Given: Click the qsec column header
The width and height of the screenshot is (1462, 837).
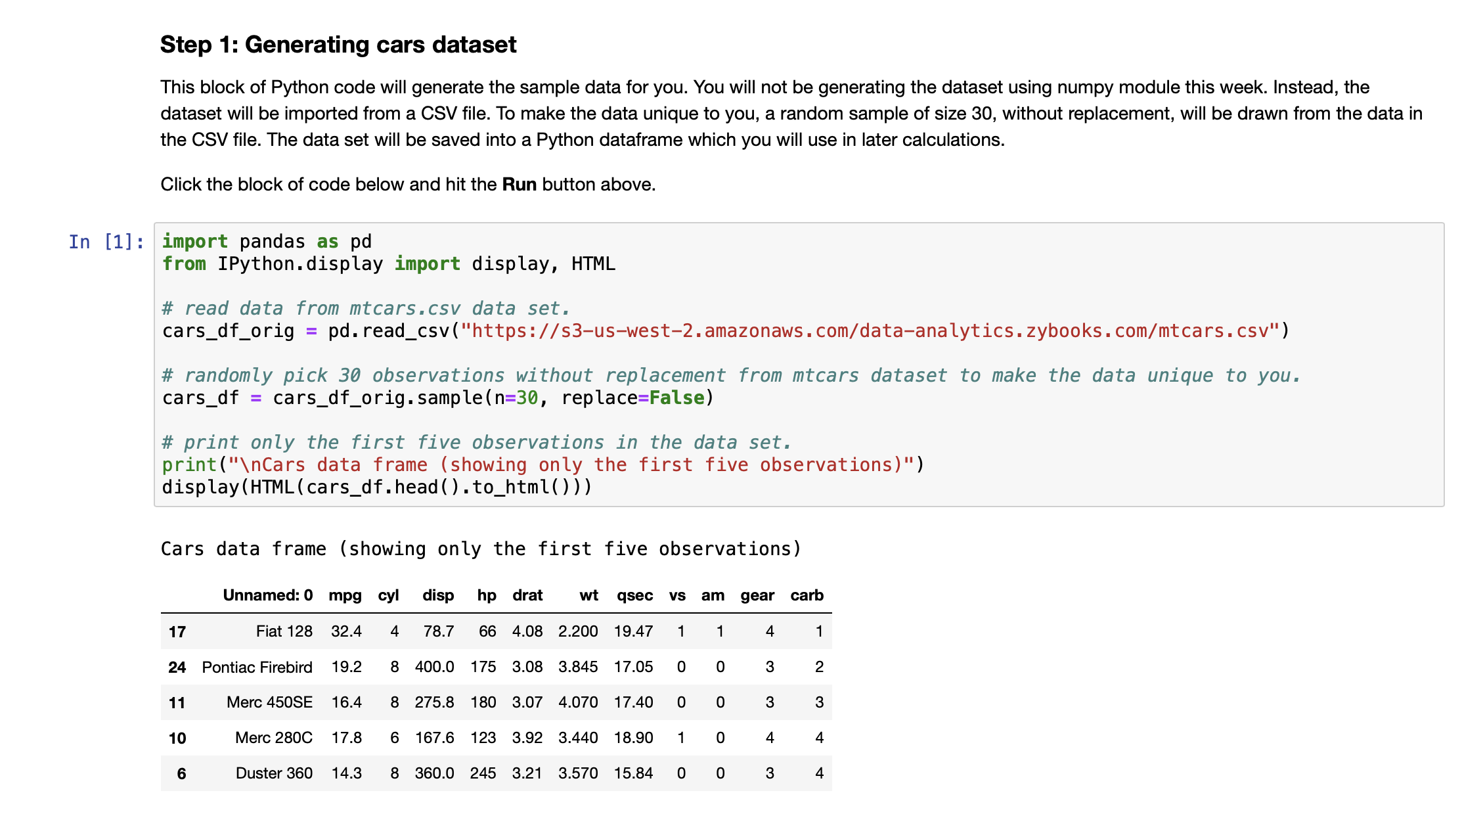Looking at the screenshot, I should click(x=634, y=595).
